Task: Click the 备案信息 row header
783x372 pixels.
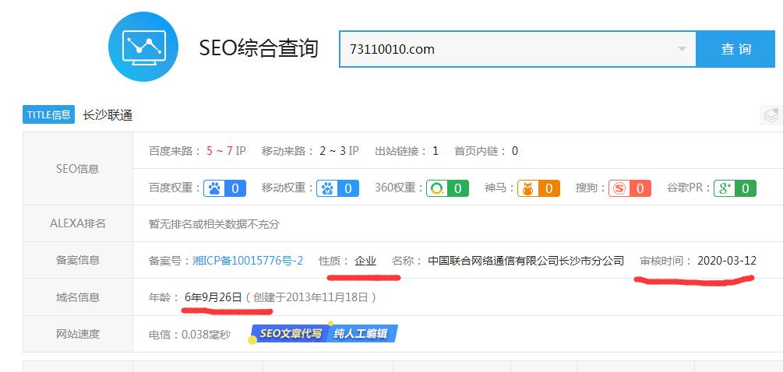Action: [x=77, y=260]
